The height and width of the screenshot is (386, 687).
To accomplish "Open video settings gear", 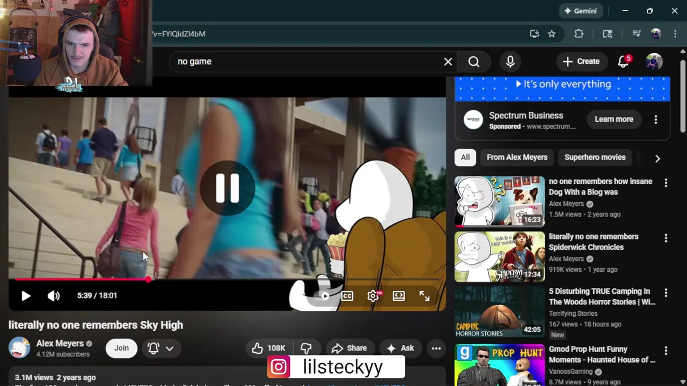I will 373,296.
